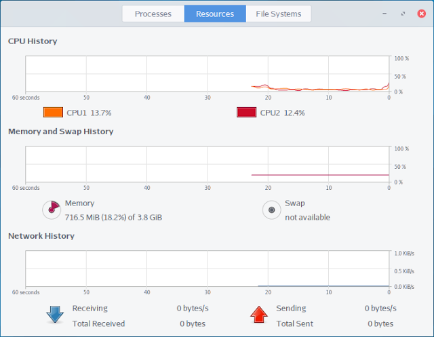Click the Swap not available text
Image resolution: width=434 pixels, height=337 pixels.
click(307, 218)
